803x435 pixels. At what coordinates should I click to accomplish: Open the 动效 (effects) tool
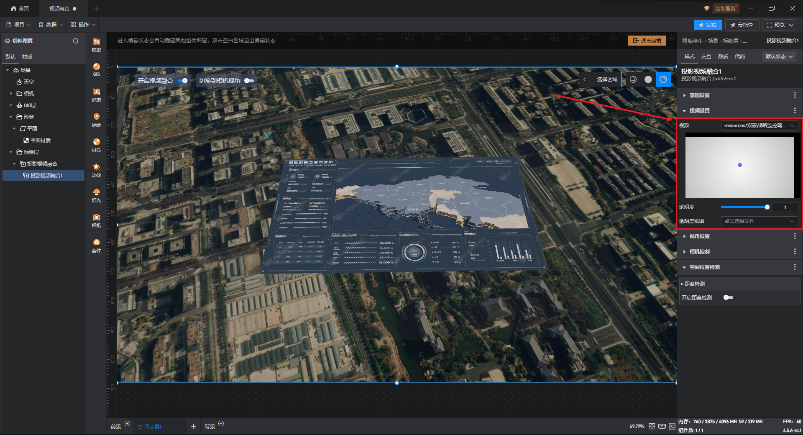click(x=96, y=170)
